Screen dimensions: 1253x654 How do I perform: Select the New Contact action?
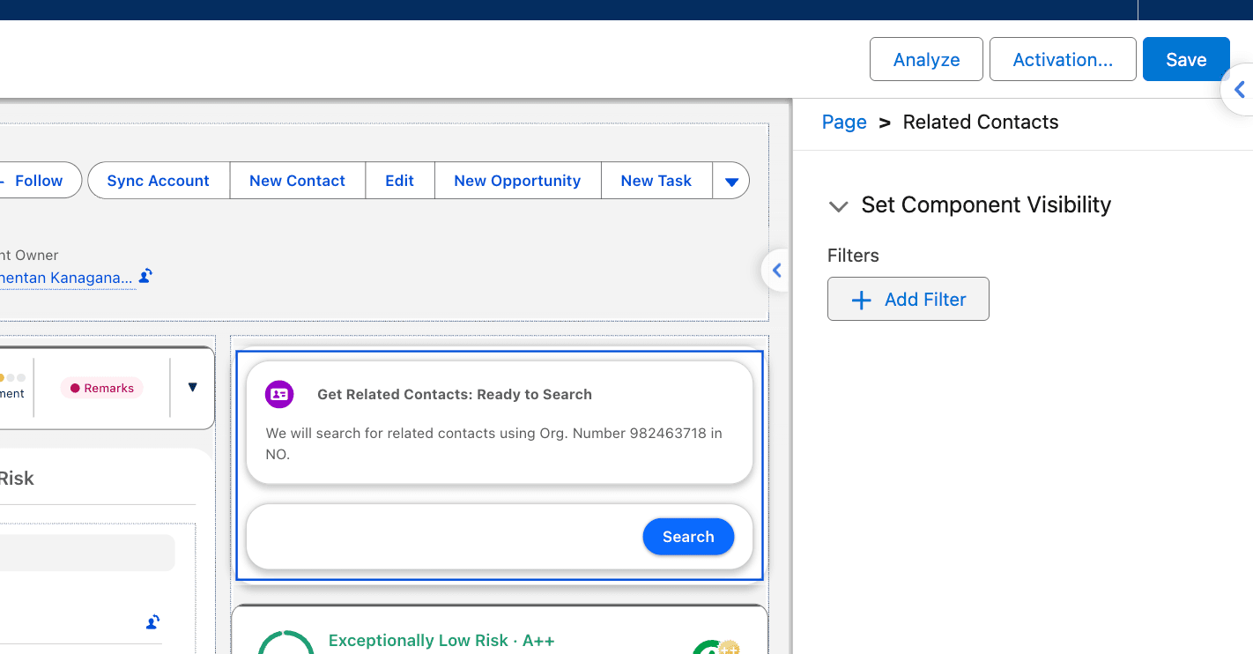297,181
